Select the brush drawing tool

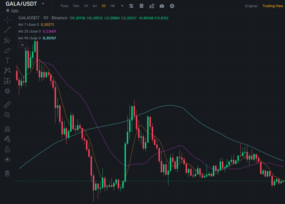point(8,50)
